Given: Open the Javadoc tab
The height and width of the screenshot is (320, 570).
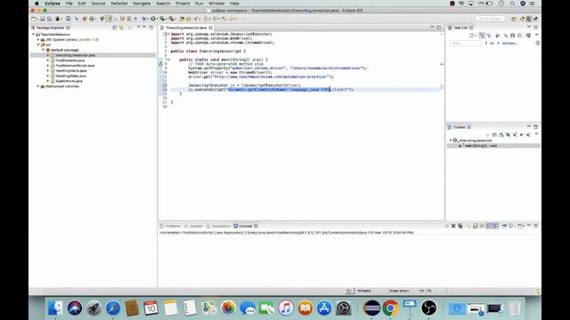Looking at the screenshot, I should pyautogui.click(x=194, y=226).
